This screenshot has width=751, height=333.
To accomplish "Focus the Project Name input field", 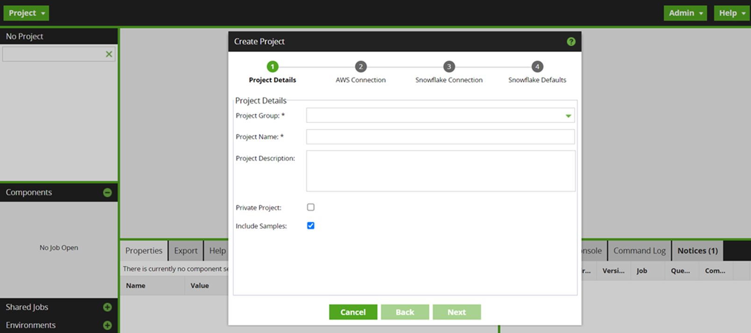I will pyautogui.click(x=440, y=137).
